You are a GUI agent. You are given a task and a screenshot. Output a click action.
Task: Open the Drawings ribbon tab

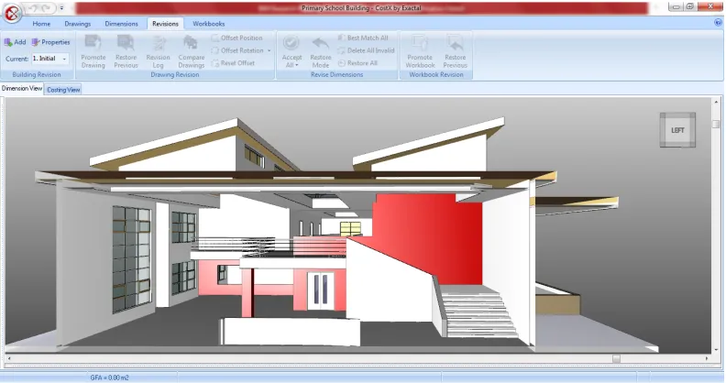(77, 24)
